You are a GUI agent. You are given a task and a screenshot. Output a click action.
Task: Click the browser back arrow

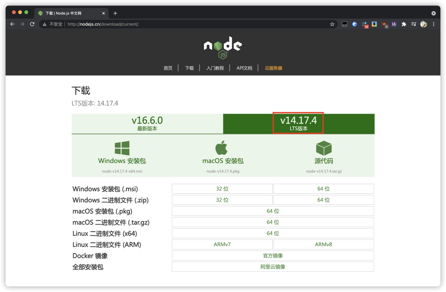(12, 24)
